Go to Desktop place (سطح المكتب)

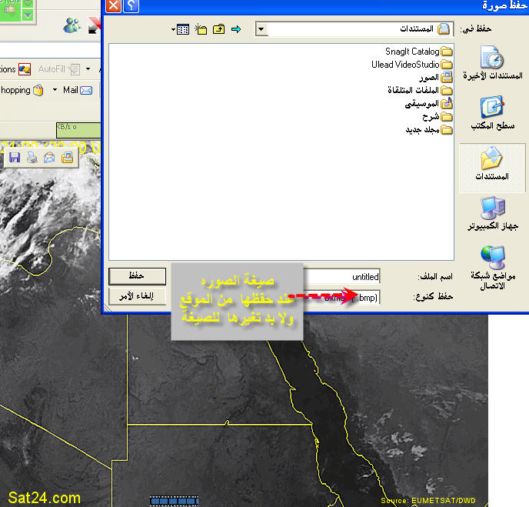point(492,113)
